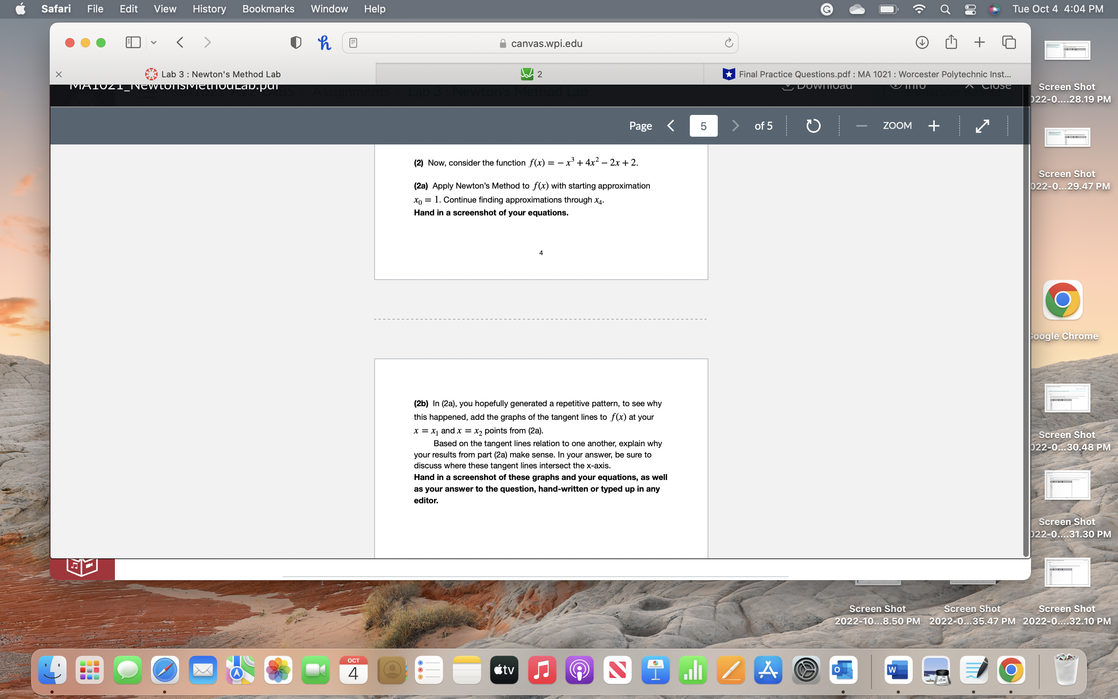The image size is (1118, 699).
Task: Reload the PDF with the rotate icon
Action: click(x=812, y=125)
